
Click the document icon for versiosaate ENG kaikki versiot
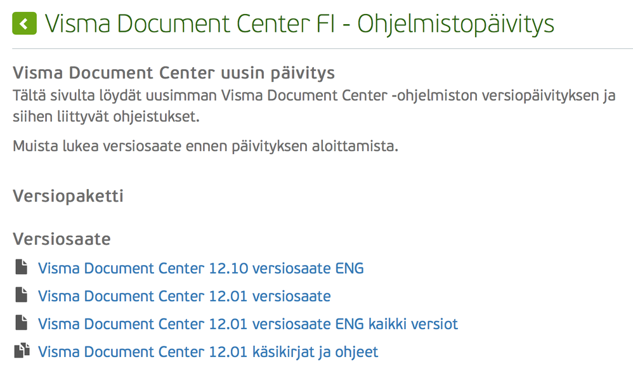(x=22, y=323)
